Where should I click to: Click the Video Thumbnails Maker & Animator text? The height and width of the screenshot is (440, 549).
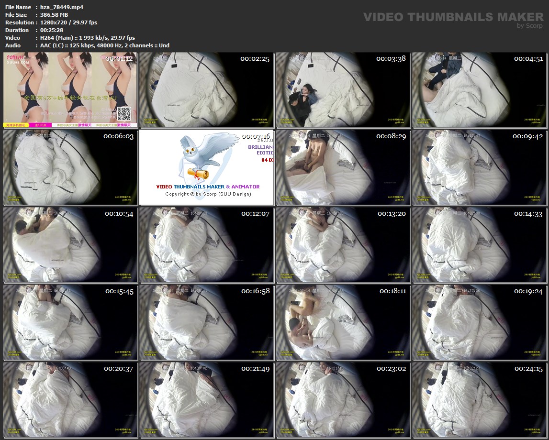(x=208, y=187)
